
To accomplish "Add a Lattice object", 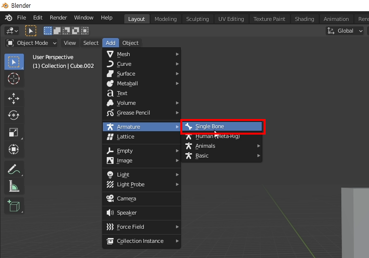I will (142, 137).
